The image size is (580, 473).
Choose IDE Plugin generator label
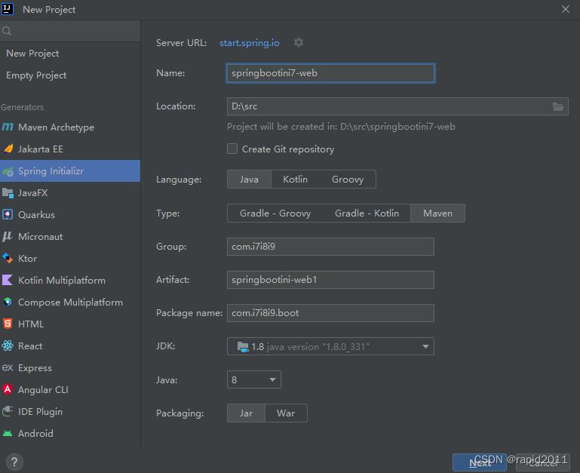pos(40,412)
